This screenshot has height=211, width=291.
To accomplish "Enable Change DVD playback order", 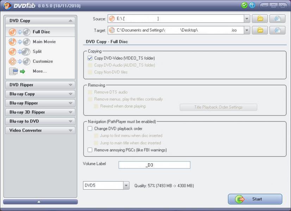I will pyautogui.click(x=90, y=128).
